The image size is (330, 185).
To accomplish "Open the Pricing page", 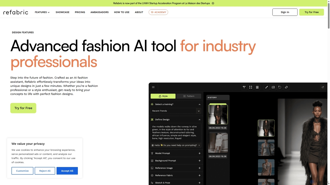I will (x=80, y=12).
